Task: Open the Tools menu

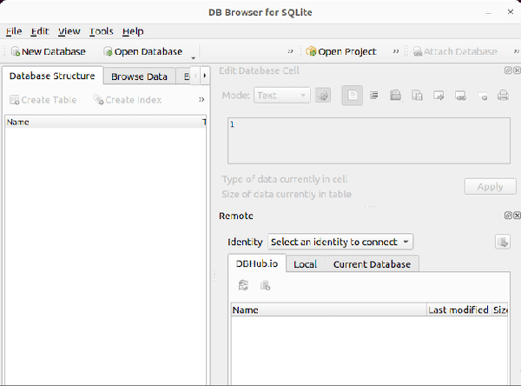Action: coord(102,31)
